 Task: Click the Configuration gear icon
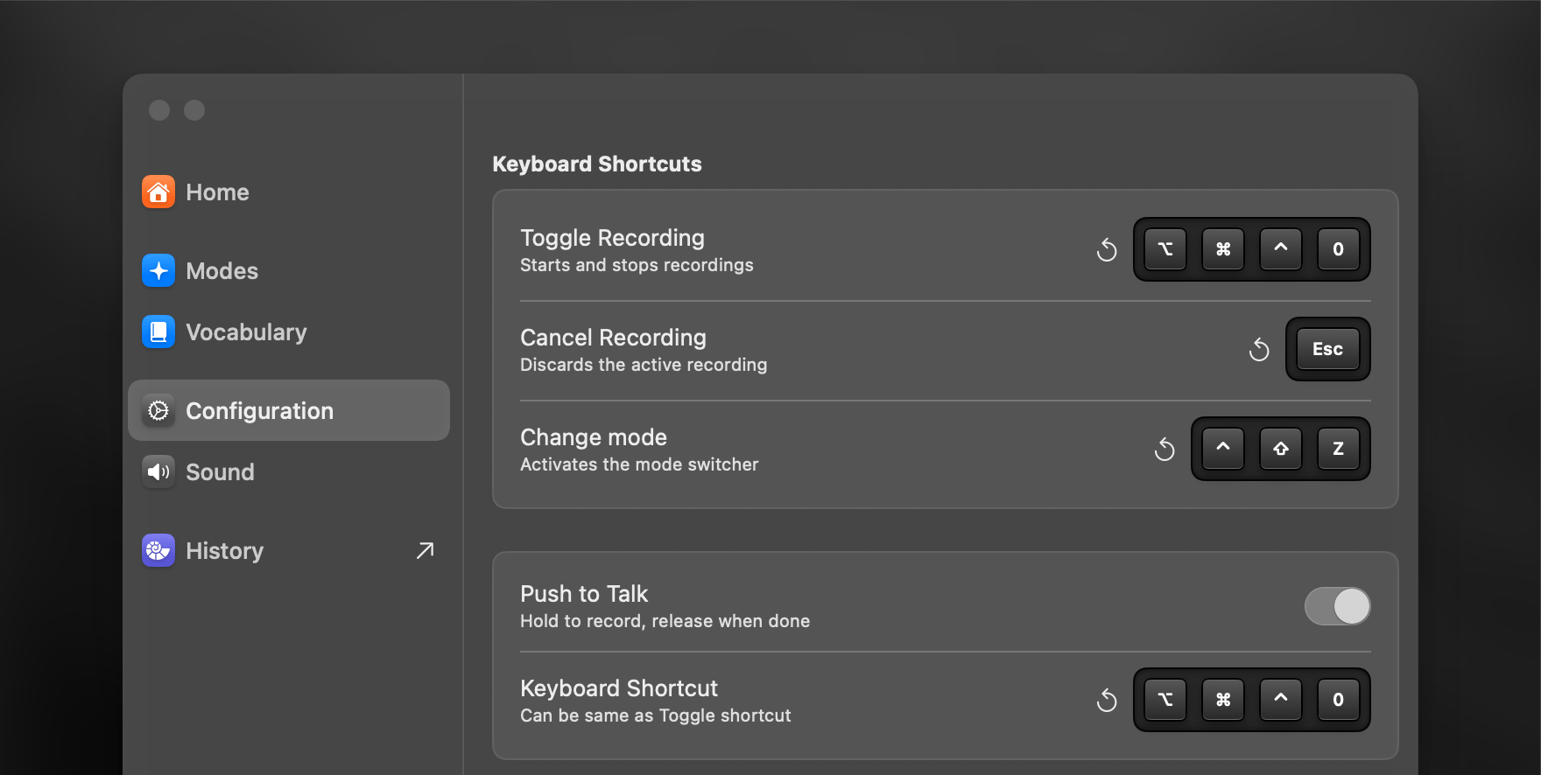(158, 411)
